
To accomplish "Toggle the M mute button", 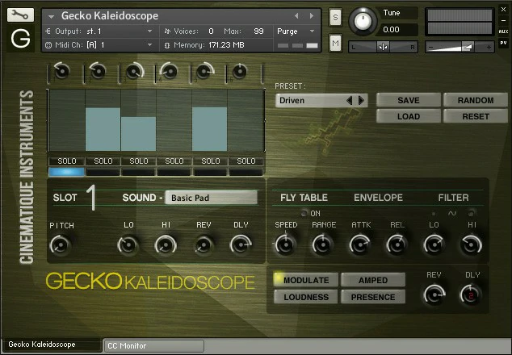I will point(335,43).
